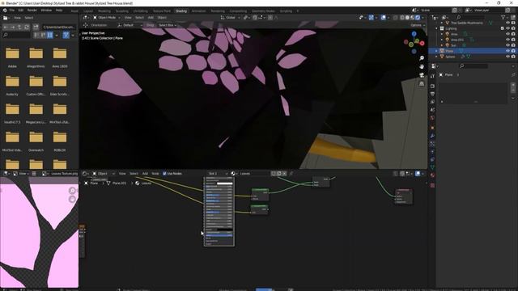
Task: Click the white base color swatch on shader node
Action: [225, 183]
